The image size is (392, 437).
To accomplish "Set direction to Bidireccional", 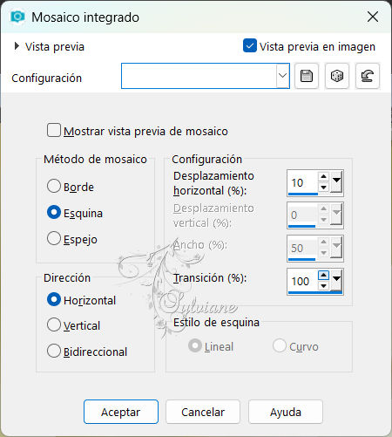I will click(54, 351).
